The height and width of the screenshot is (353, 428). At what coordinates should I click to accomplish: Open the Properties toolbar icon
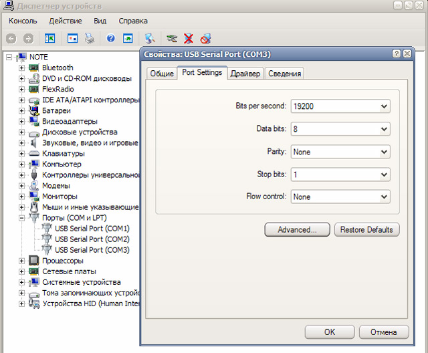coord(72,39)
